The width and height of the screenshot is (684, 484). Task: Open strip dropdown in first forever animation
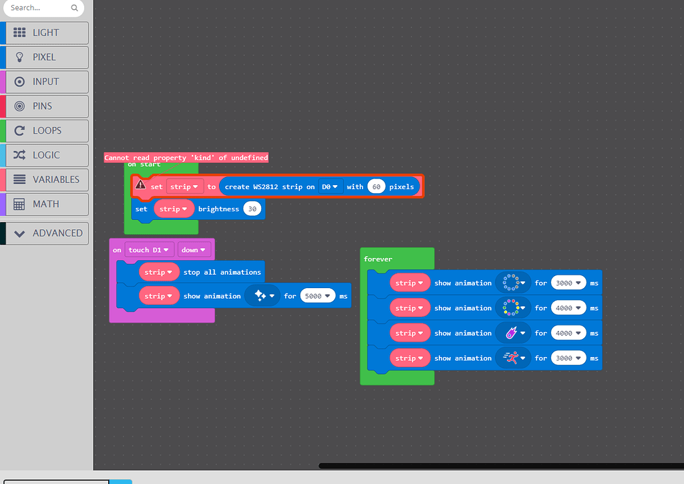pyautogui.click(x=409, y=283)
